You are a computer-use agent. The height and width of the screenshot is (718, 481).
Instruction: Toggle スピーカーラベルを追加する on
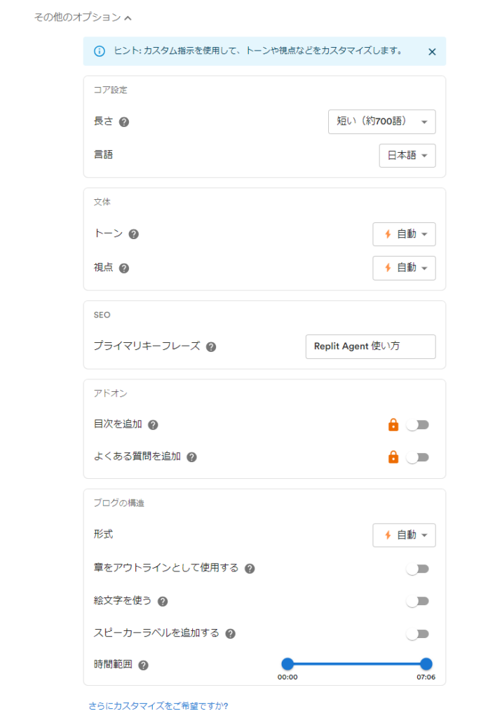click(x=418, y=634)
